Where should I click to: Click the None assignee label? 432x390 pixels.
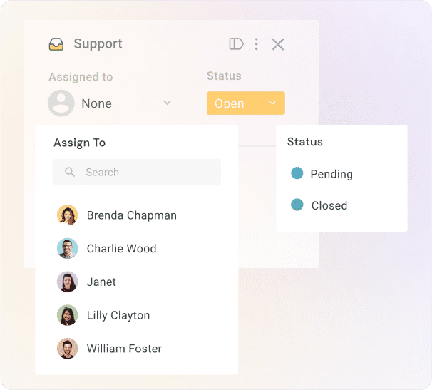pos(97,103)
